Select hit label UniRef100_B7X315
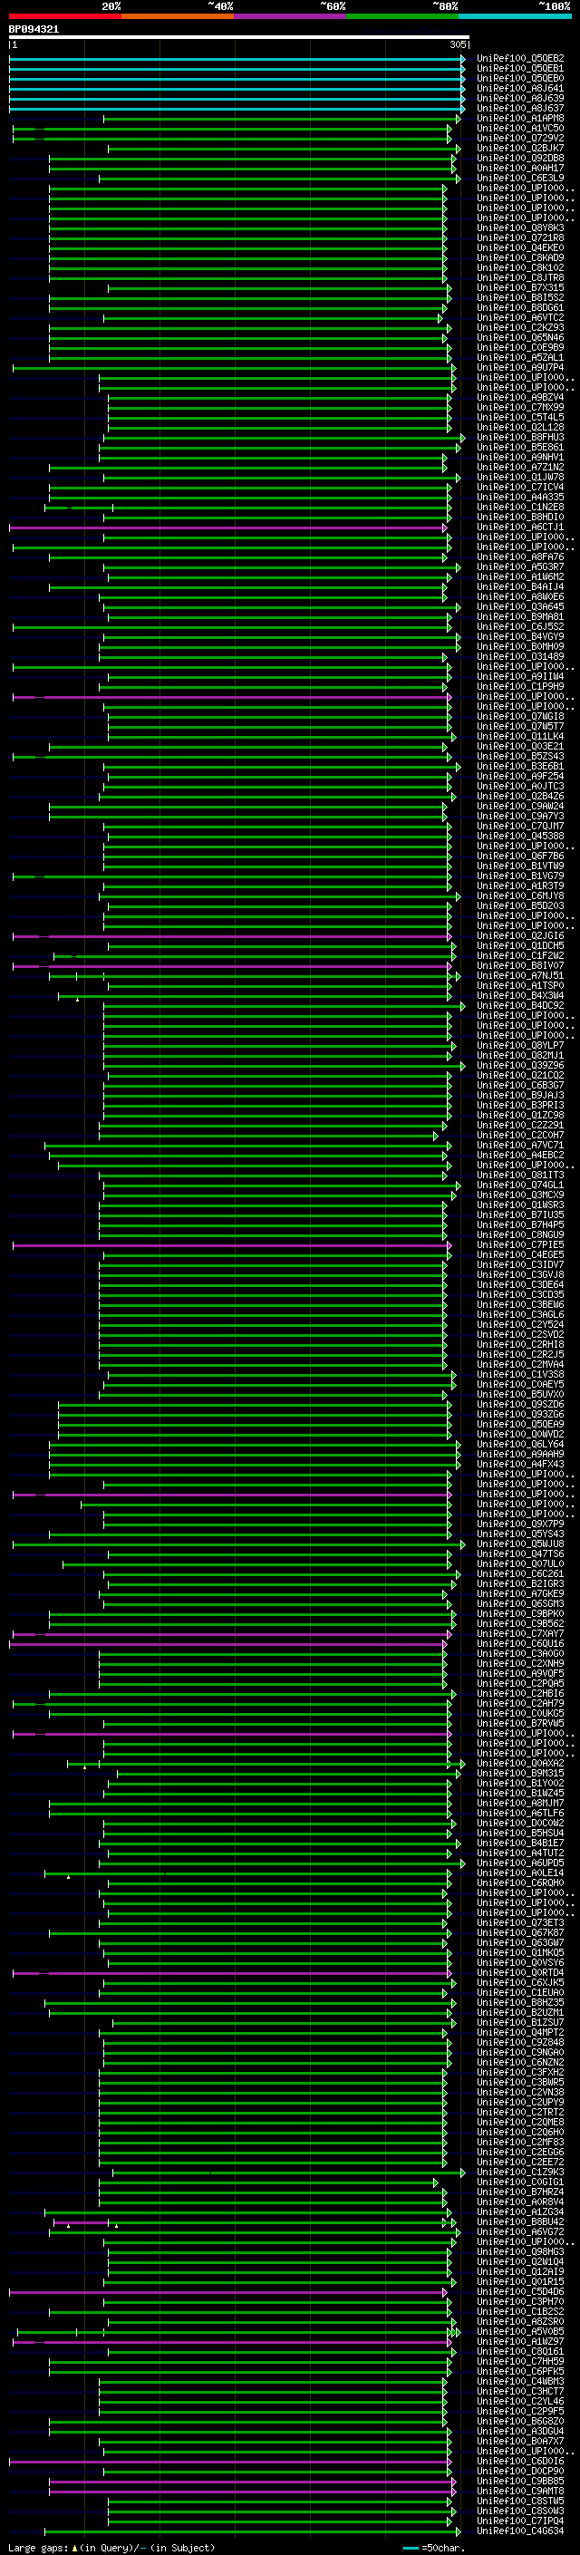Image resolution: width=580 pixels, height=2555 pixels. pos(520,287)
